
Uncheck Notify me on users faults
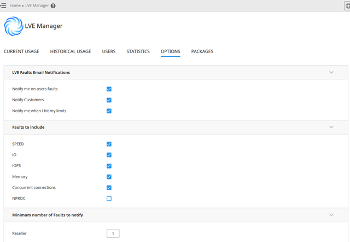(109, 89)
